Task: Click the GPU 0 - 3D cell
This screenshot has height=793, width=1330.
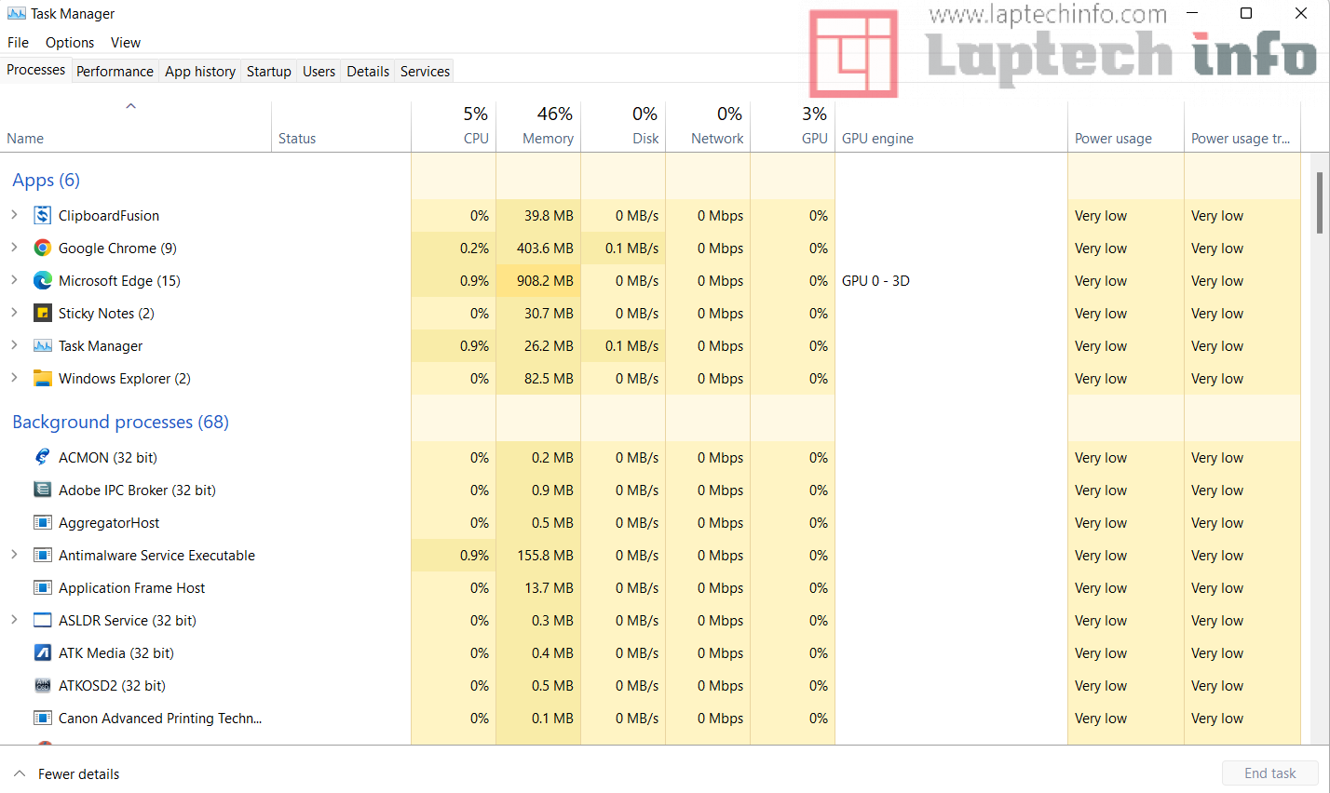Action: (x=951, y=281)
